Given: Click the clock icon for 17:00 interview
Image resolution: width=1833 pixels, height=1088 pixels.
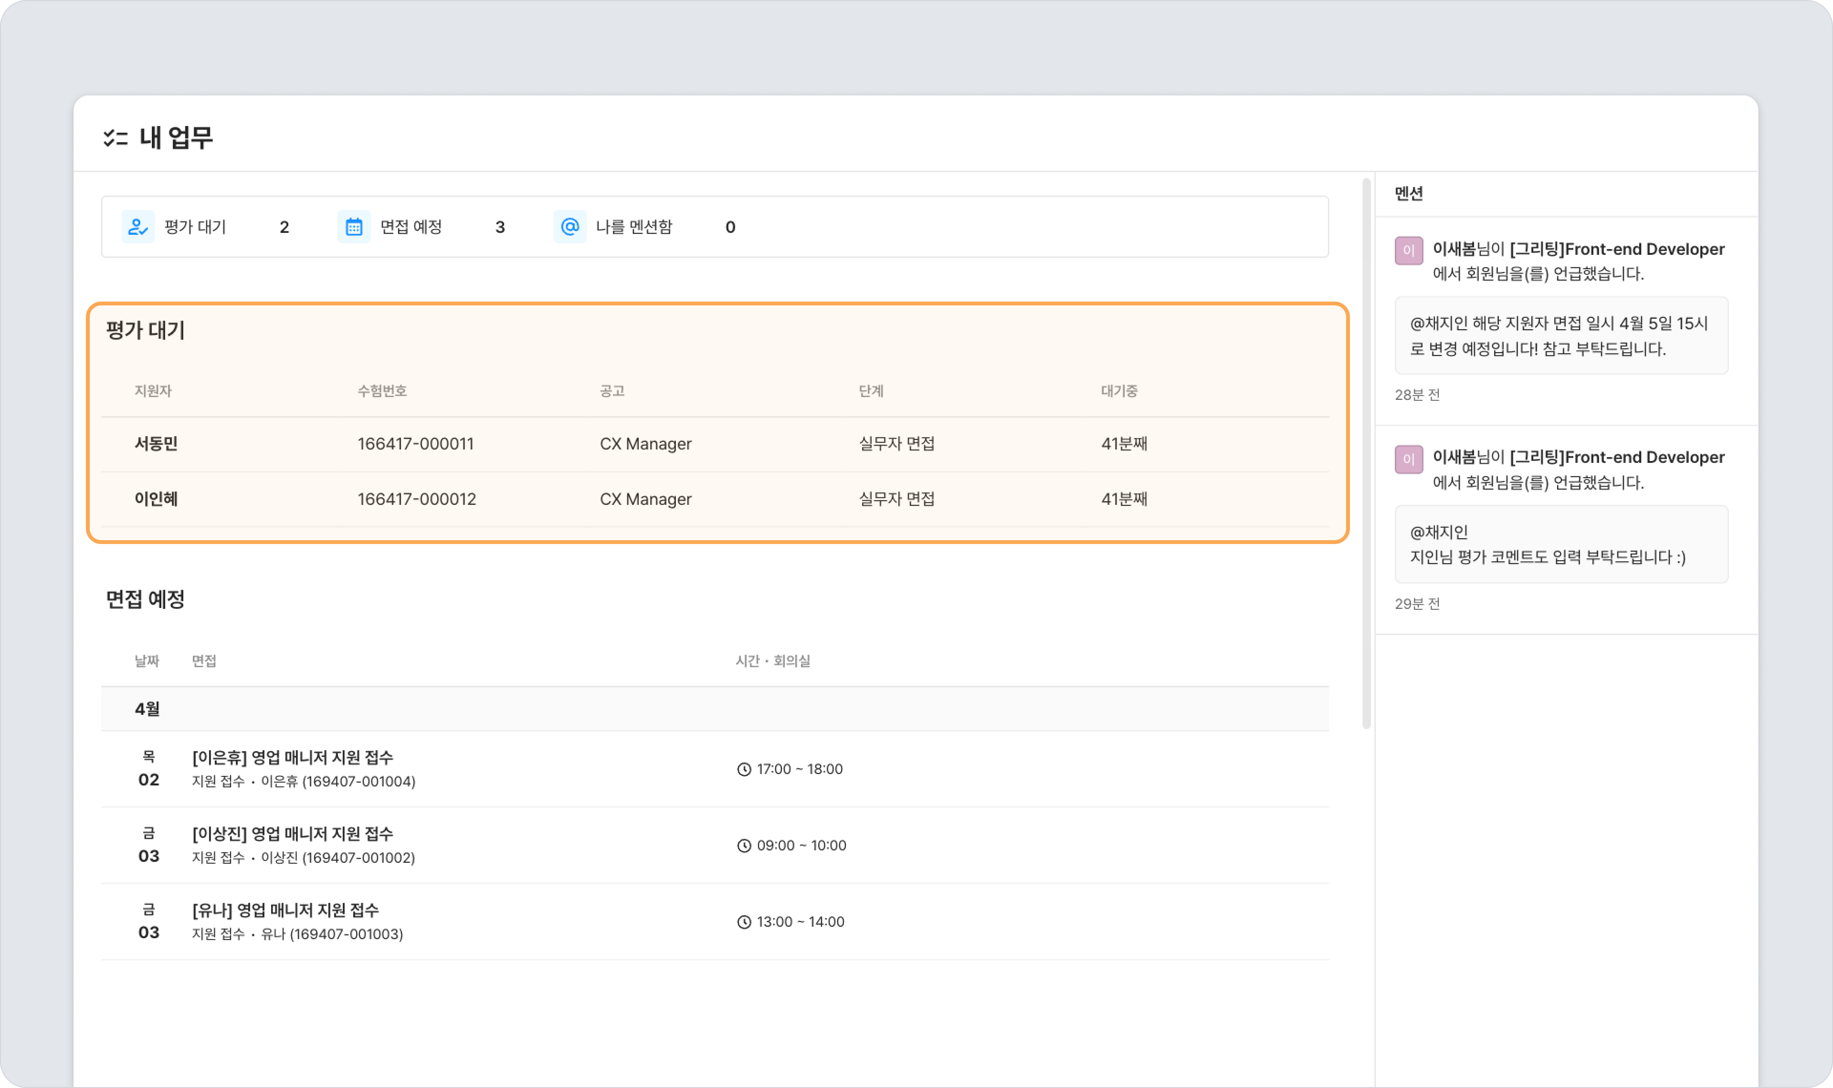Looking at the screenshot, I should click(x=744, y=769).
